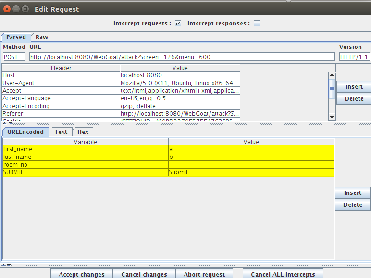Viewport: 371px width, 278px height.
Task: Click the en-US,en;q=0.5 value cell
Action: pos(180,98)
